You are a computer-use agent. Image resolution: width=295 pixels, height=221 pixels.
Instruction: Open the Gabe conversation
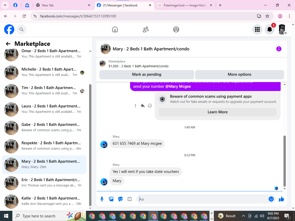(x=44, y=128)
